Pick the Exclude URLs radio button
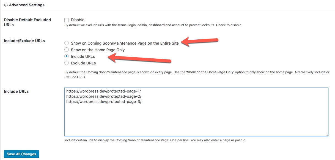The width and height of the screenshot is (335, 160). [x=67, y=63]
